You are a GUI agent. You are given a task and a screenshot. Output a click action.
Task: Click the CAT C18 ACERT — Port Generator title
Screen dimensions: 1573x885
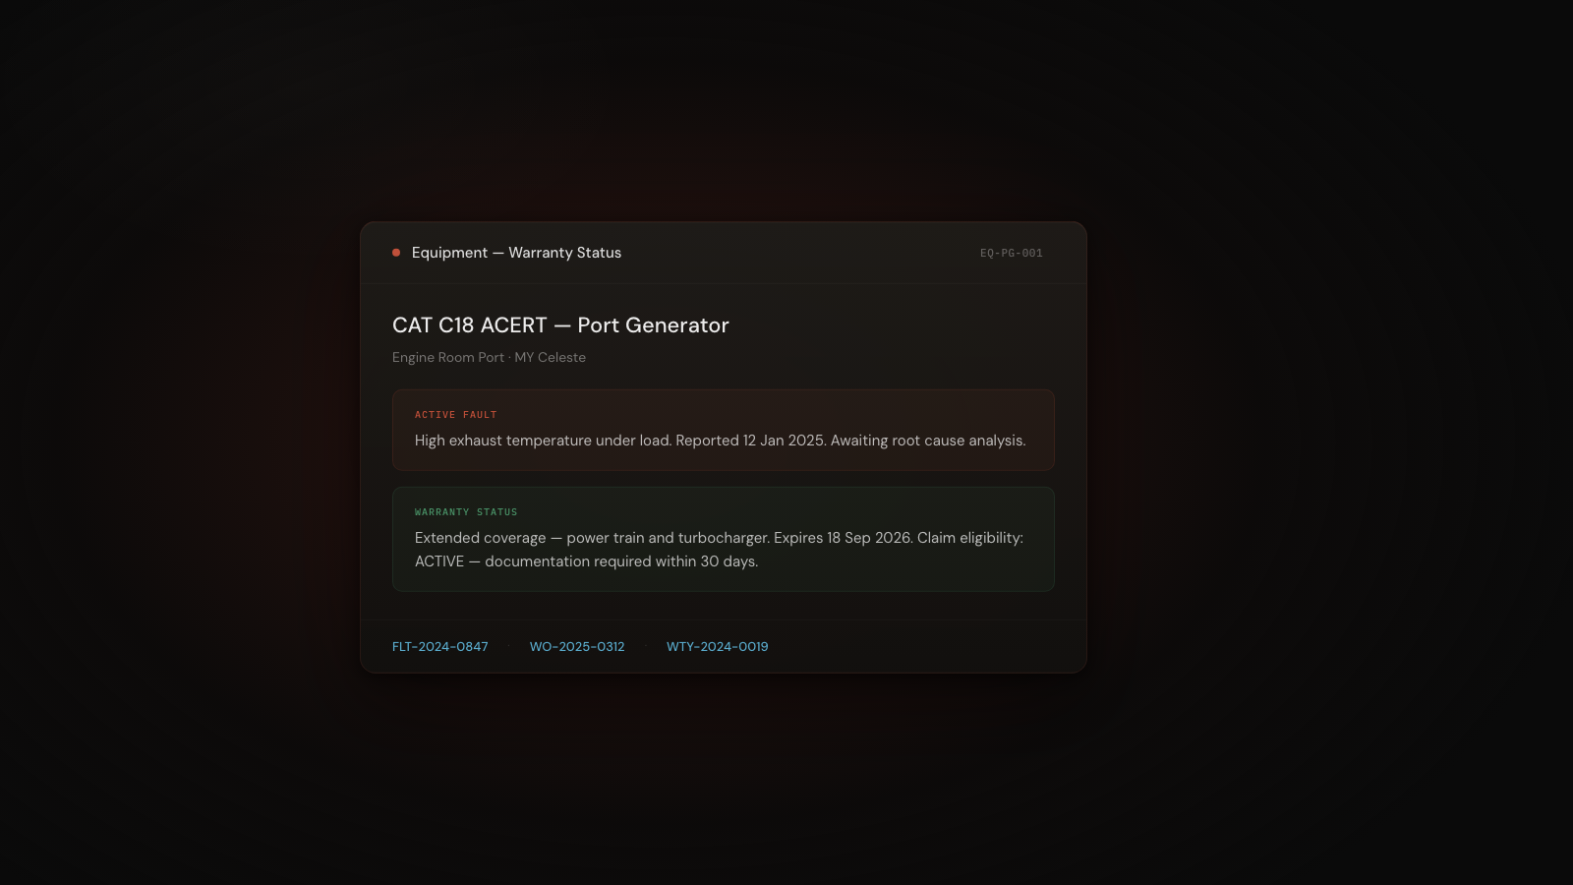pyautogui.click(x=560, y=325)
